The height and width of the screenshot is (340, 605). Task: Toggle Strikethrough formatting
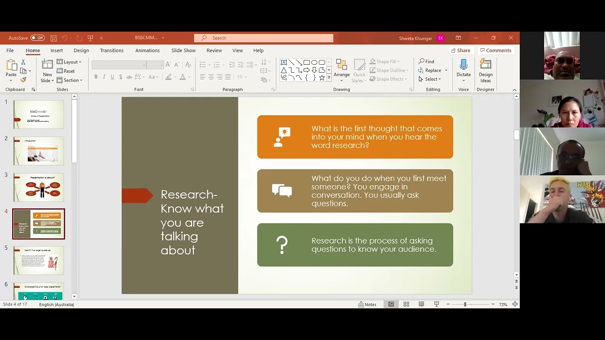pos(129,77)
